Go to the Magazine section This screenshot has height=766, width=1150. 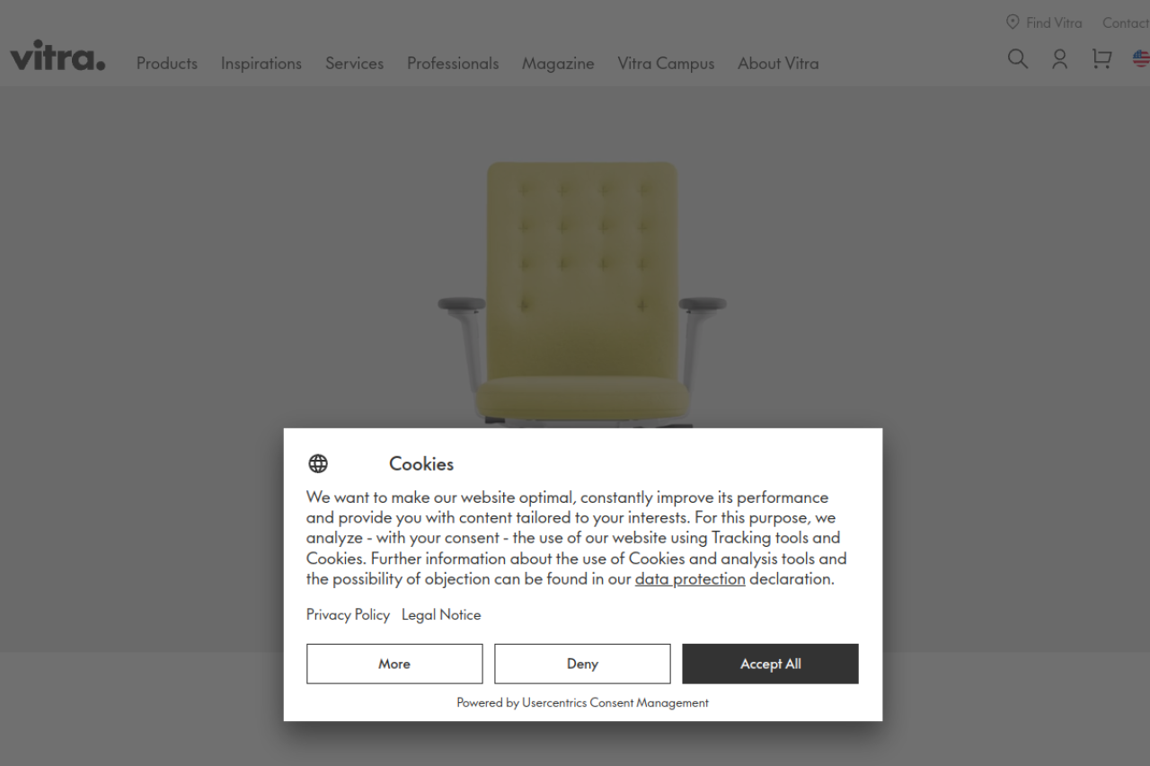point(558,64)
